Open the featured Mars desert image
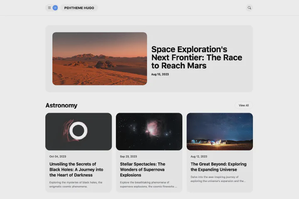This screenshot has height=199, width=299. coord(100,58)
